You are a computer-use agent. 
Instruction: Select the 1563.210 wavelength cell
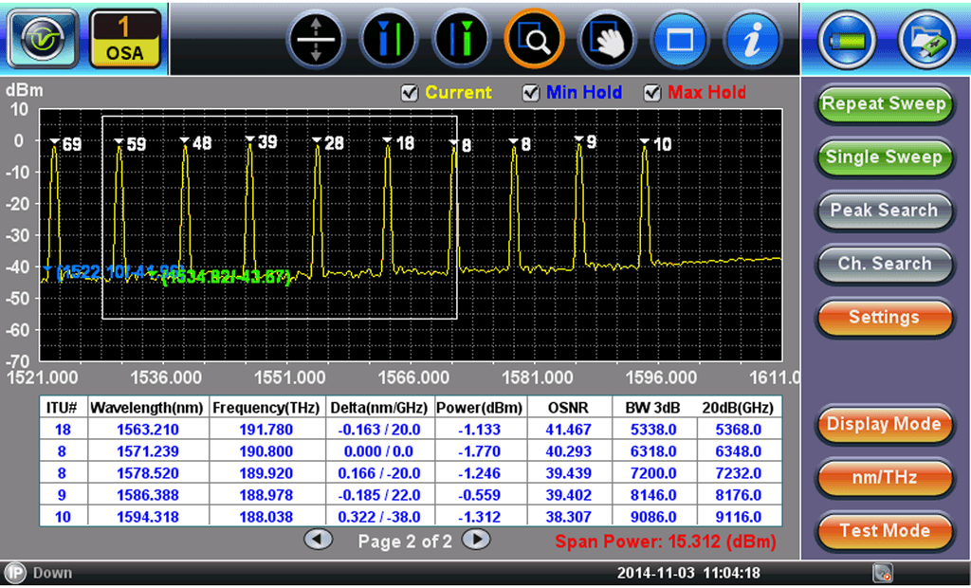coord(148,430)
